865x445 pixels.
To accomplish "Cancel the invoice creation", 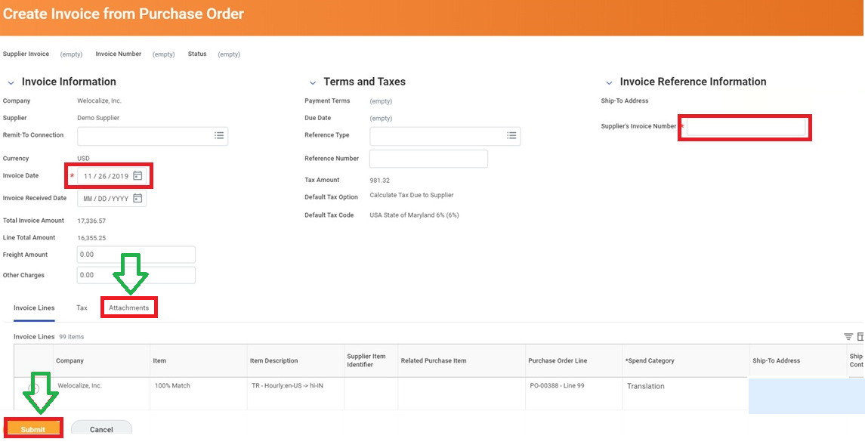I will (x=101, y=428).
